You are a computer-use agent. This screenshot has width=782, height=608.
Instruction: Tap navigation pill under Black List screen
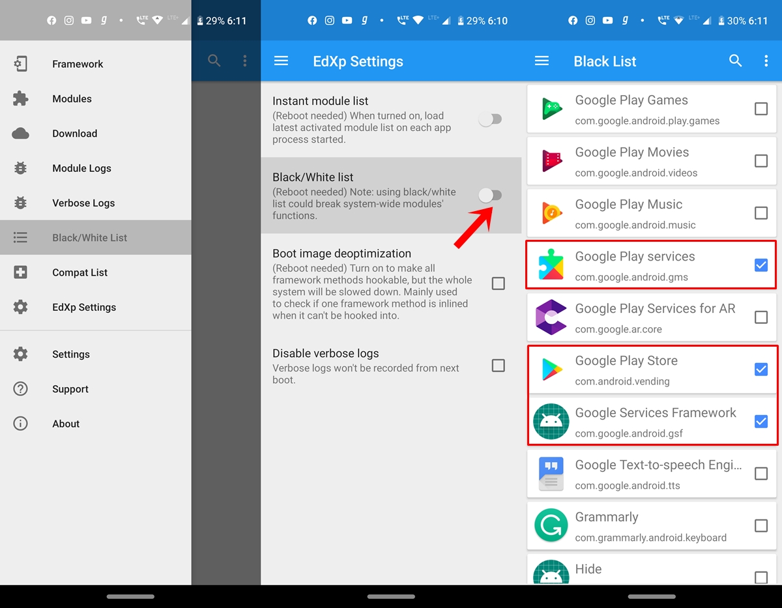click(652, 596)
